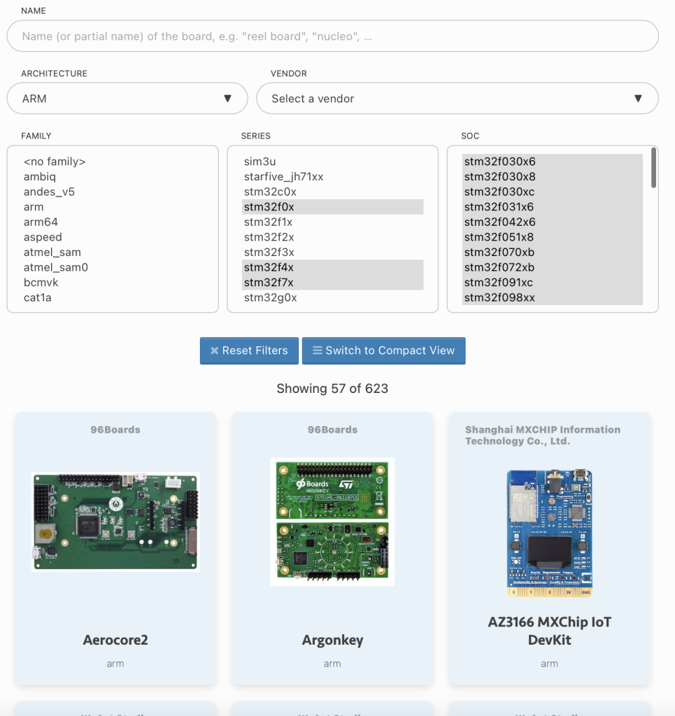Click the Aerocore2 board title
675x716 pixels.
(x=115, y=640)
